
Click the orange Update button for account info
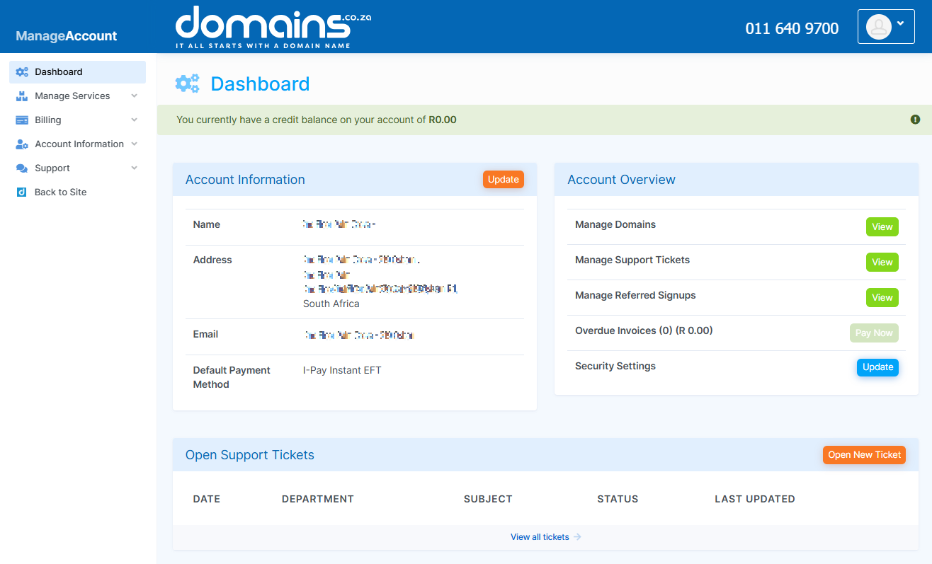(x=503, y=179)
